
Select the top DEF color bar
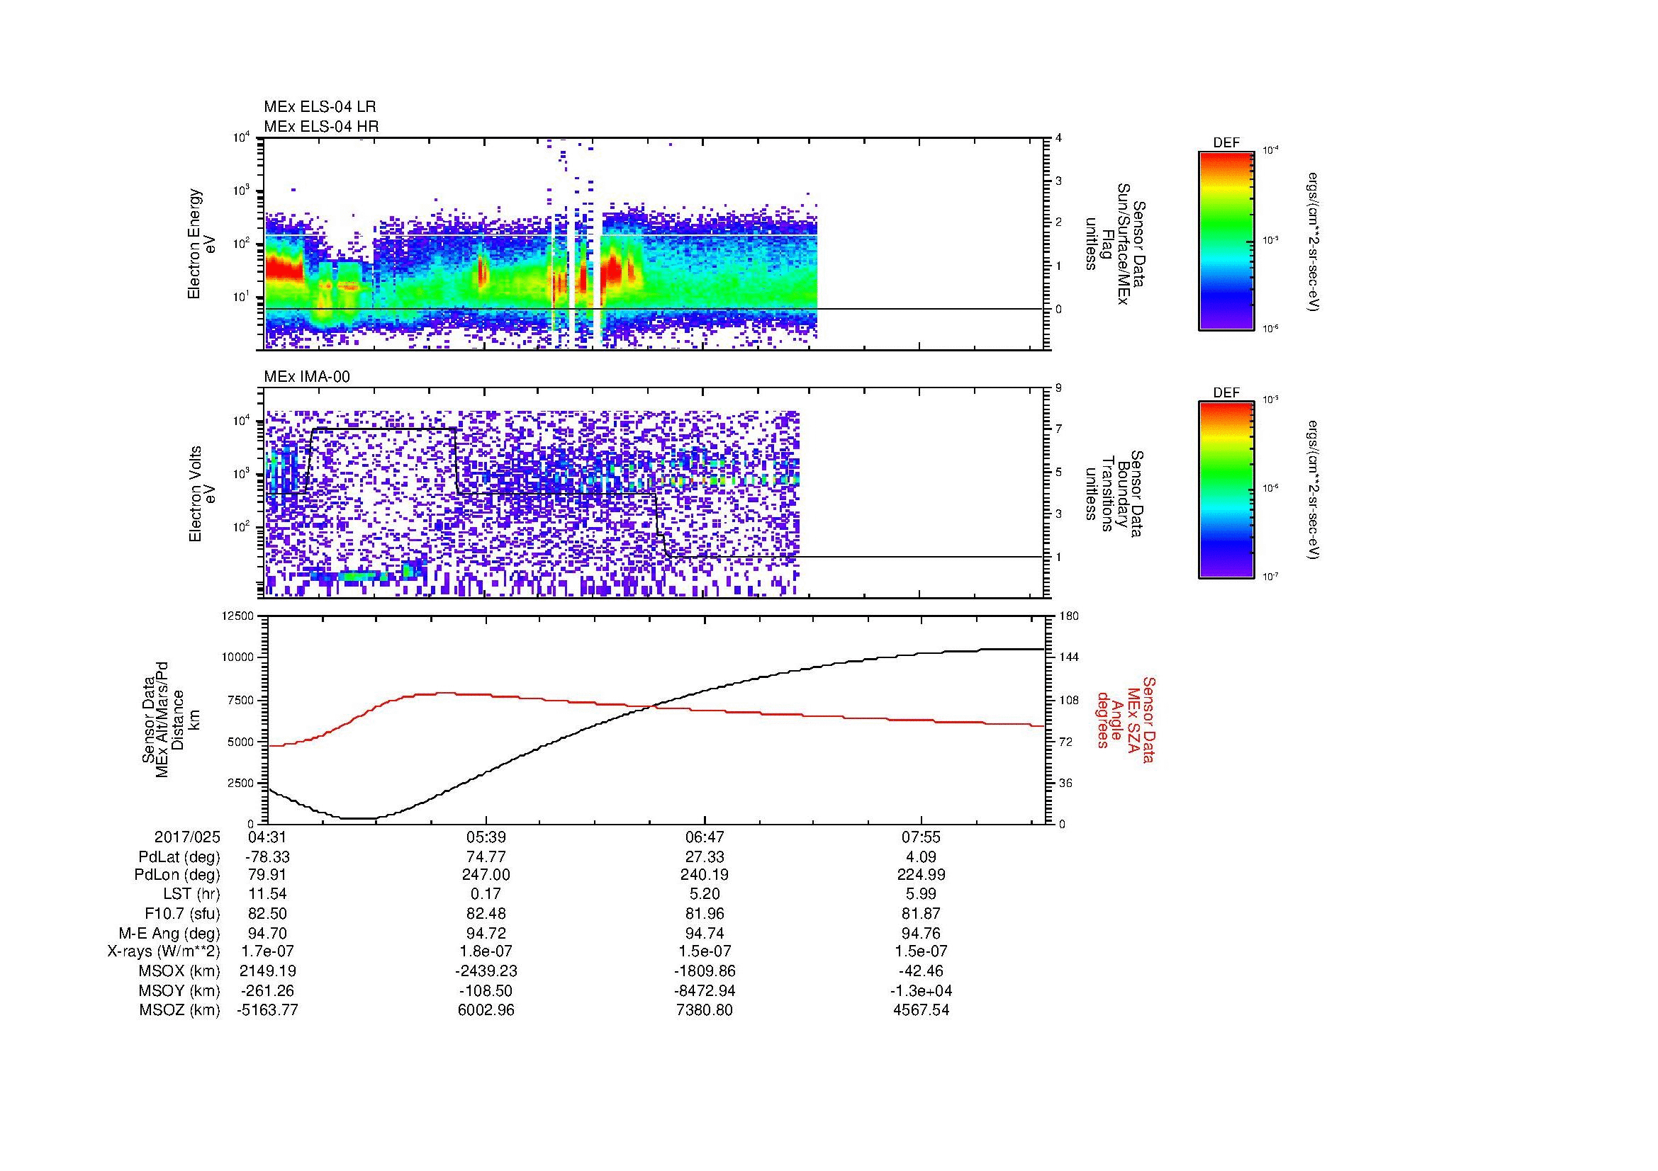pyautogui.click(x=1226, y=240)
